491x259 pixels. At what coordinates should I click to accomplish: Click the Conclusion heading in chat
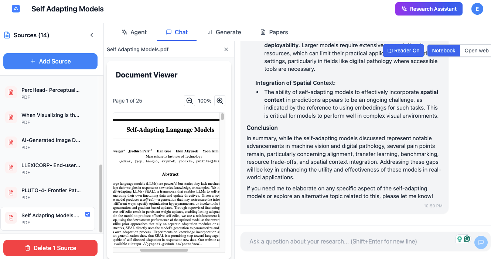click(262, 128)
